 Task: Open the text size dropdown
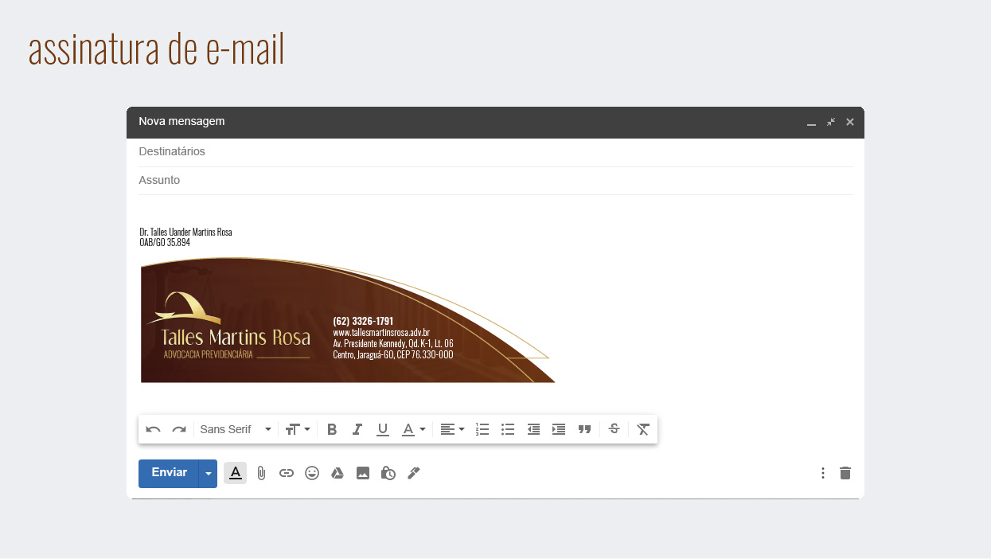pos(298,429)
